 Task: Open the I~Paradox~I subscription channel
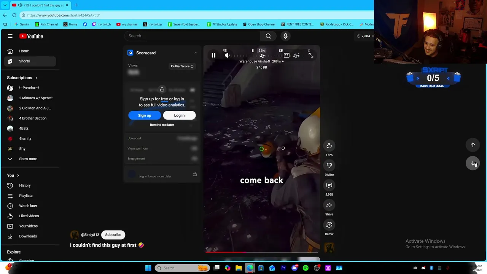click(30, 88)
